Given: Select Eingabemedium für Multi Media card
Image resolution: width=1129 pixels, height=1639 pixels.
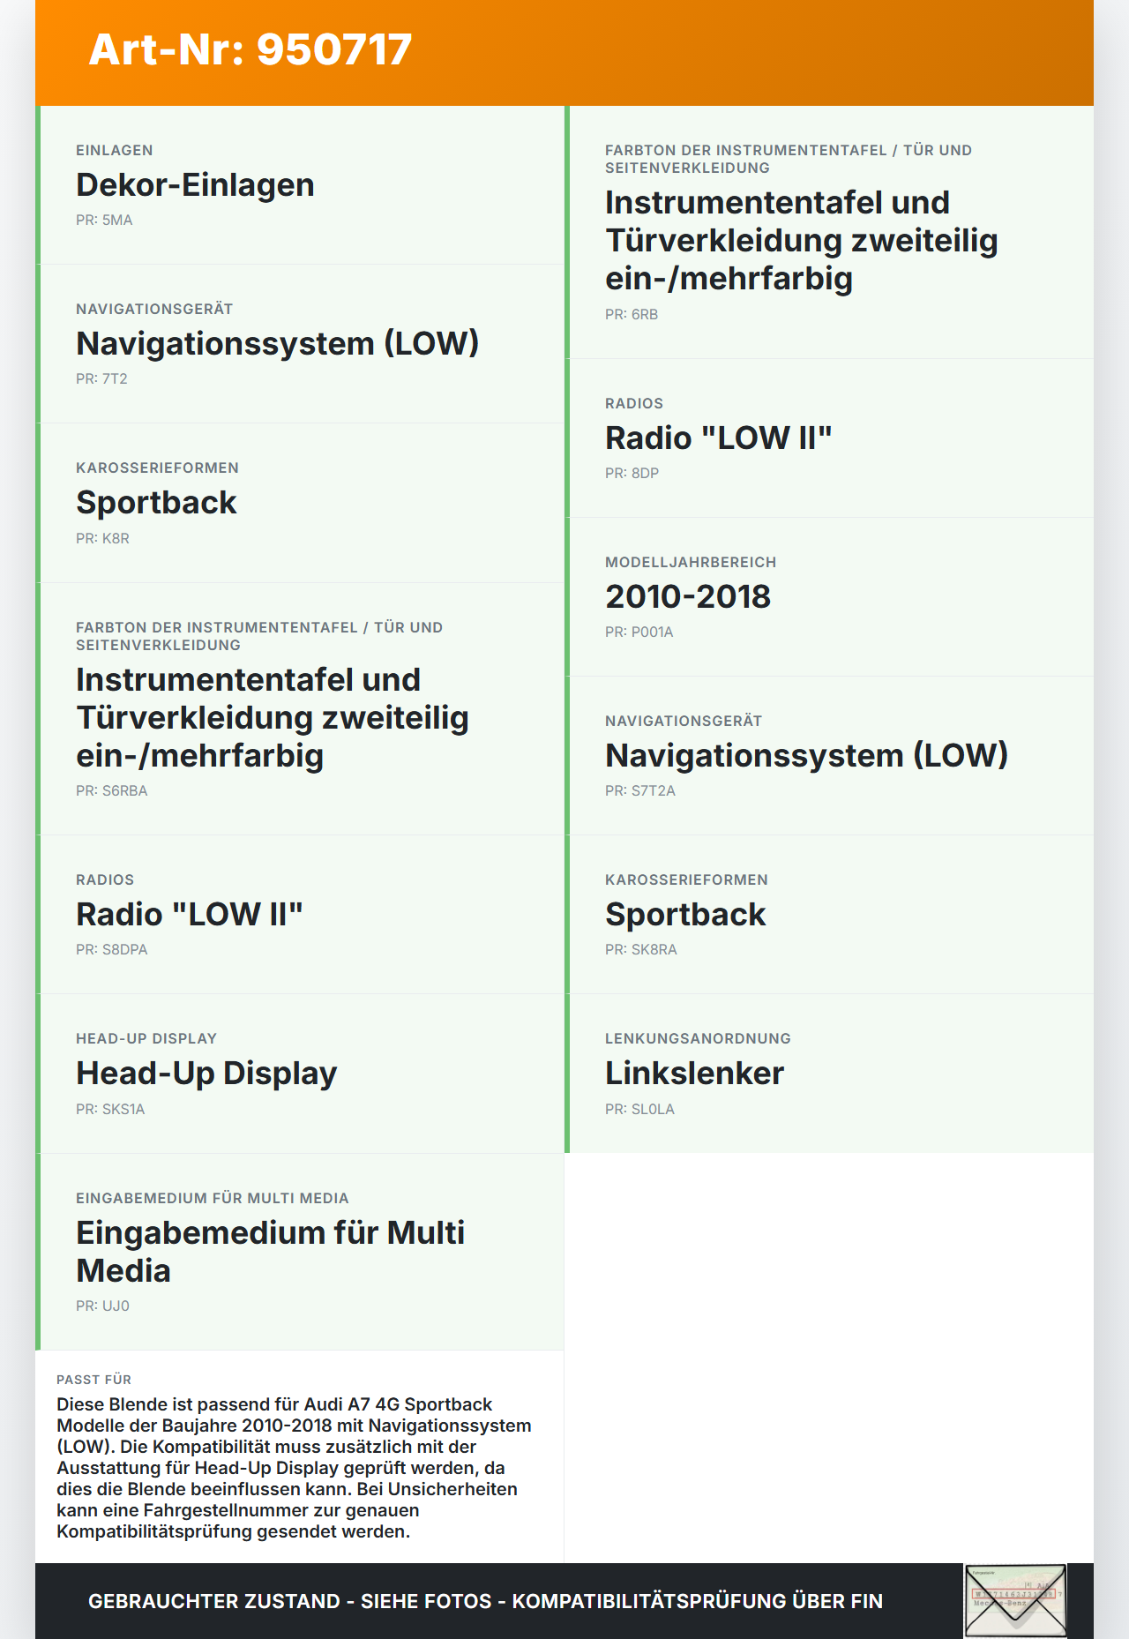Looking at the screenshot, I should [300, 1252].
